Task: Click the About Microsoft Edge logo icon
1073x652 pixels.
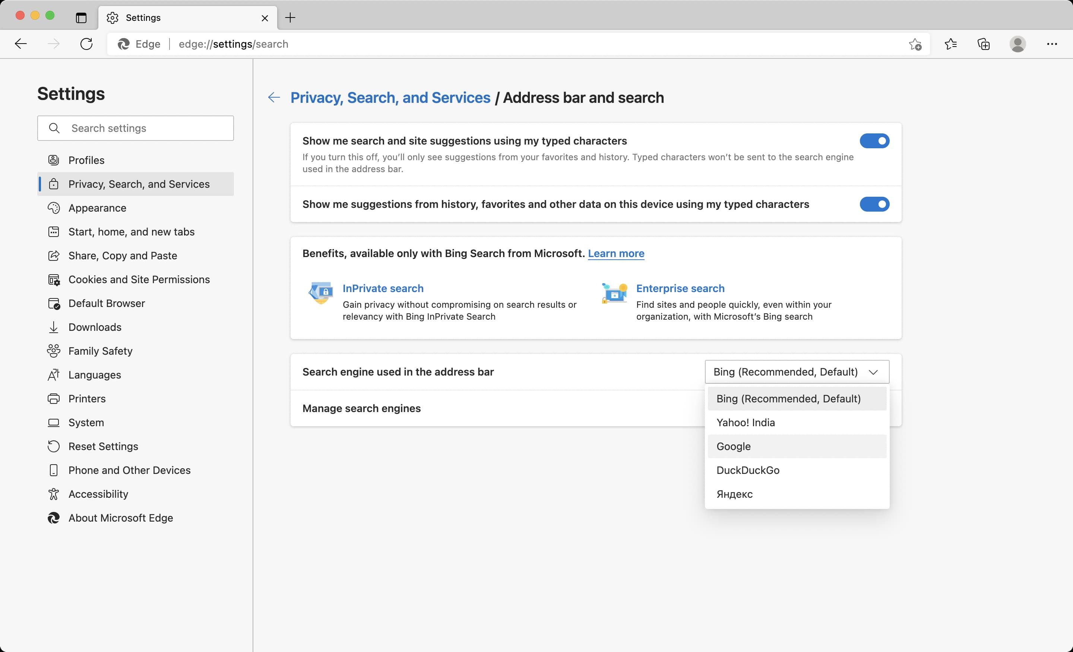Action: (54, 518)
